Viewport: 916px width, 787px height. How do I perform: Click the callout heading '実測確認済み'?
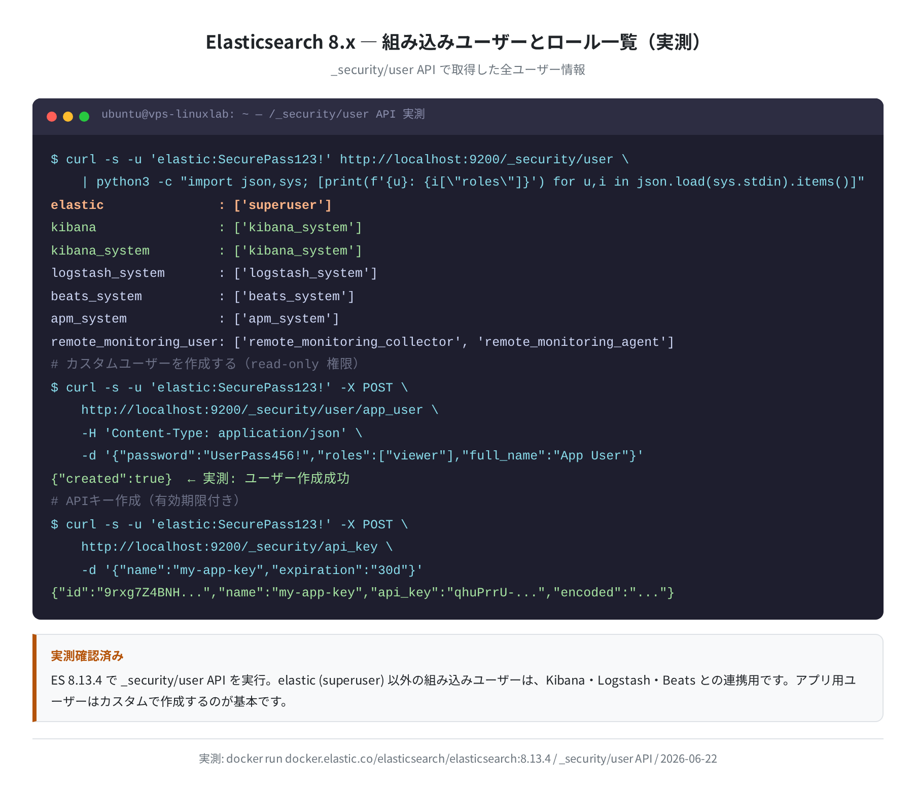87,656
